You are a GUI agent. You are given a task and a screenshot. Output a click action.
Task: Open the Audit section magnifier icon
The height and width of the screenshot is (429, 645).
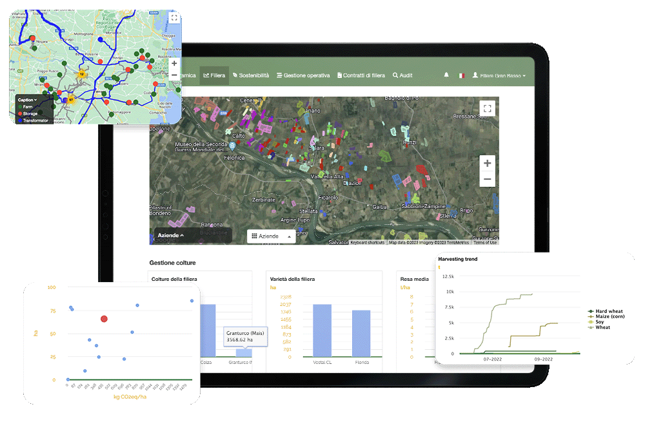click(x=395, y=75)
